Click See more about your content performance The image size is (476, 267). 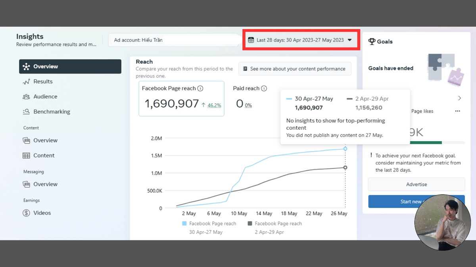tap(295, 69)
